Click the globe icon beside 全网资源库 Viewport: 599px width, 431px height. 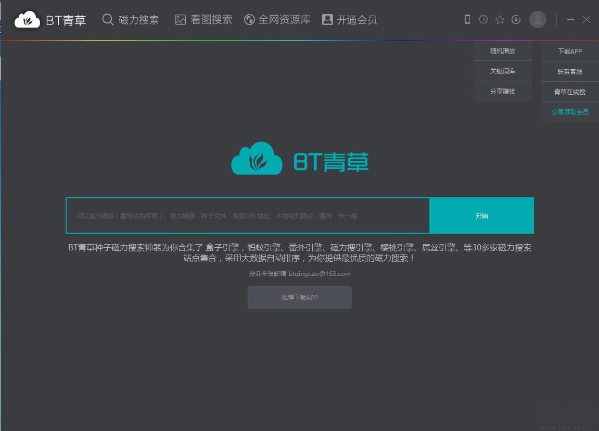pyautogui.click(x=249, y=20)
